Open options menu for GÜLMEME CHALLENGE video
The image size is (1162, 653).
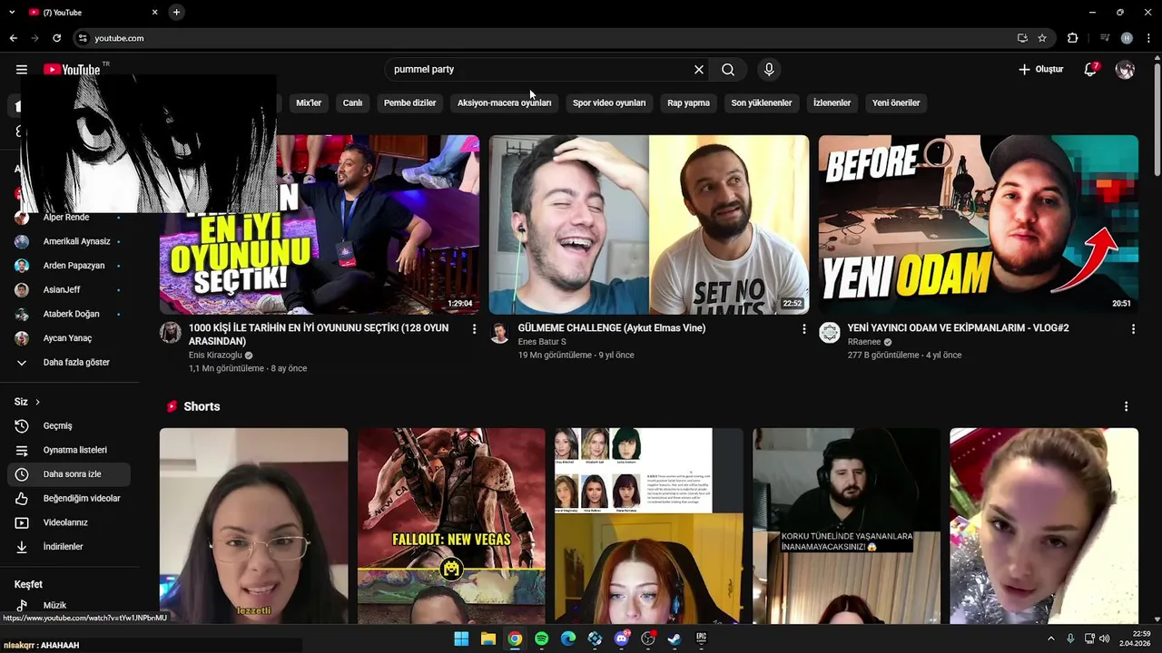803,329
